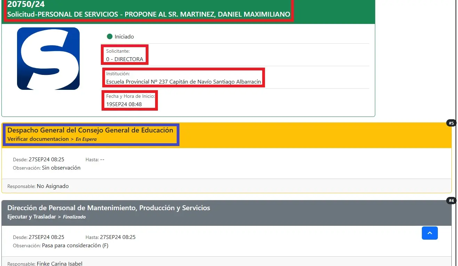Click the #5 step badge
The image size is (458, 266).
tap(451, 123)
